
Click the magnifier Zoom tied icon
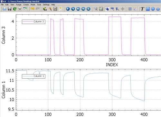96,9
